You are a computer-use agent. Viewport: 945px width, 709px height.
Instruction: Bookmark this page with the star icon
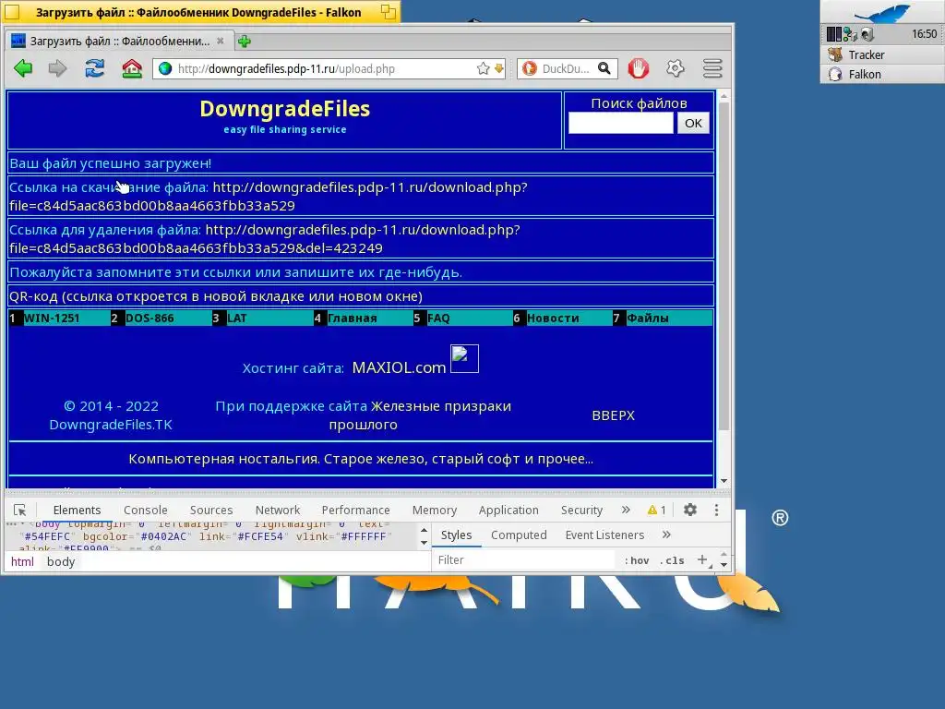tap(483, 68)
